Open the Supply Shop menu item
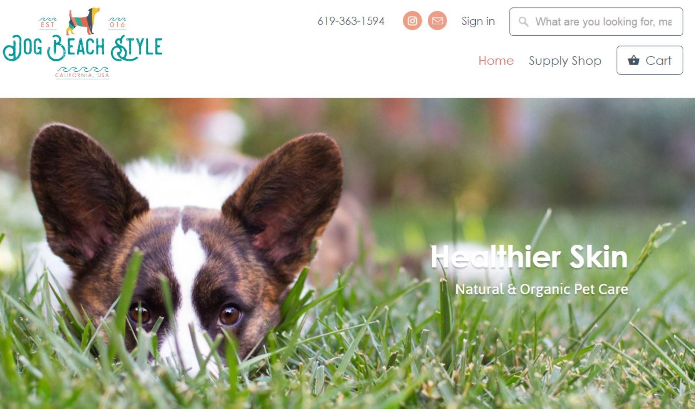695x409 pixels. coord(565,61)
